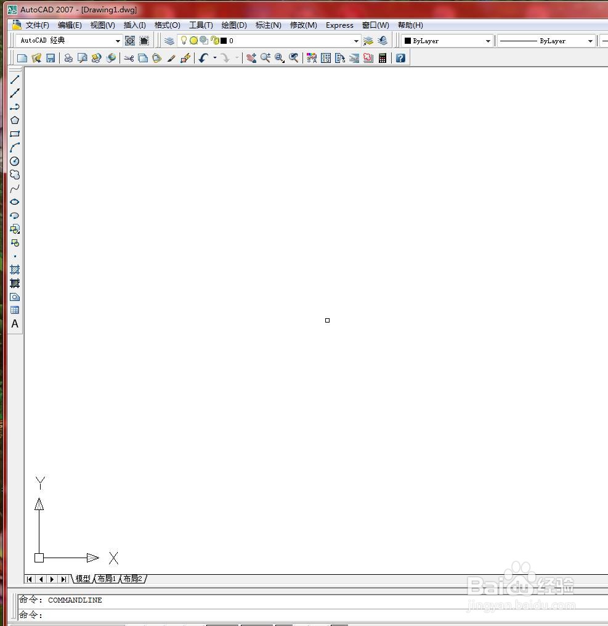The image size is (608, 626).
Task: Expand the ByLayer color dropdown
Action: pyautogui.click(x=488, y=41)
